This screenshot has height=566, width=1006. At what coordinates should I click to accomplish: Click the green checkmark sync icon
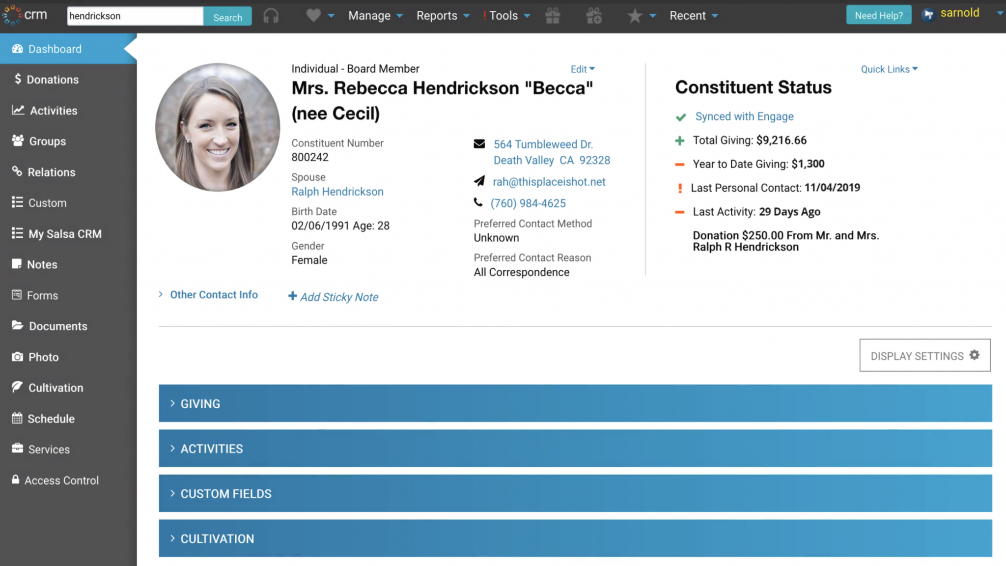(x=681, y=117)
